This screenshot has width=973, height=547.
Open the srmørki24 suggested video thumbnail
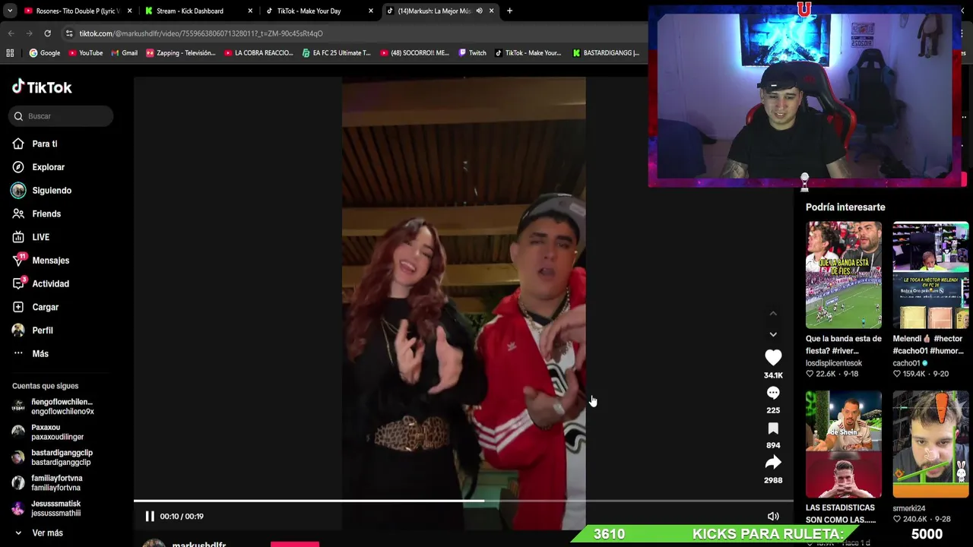[930, 444]
